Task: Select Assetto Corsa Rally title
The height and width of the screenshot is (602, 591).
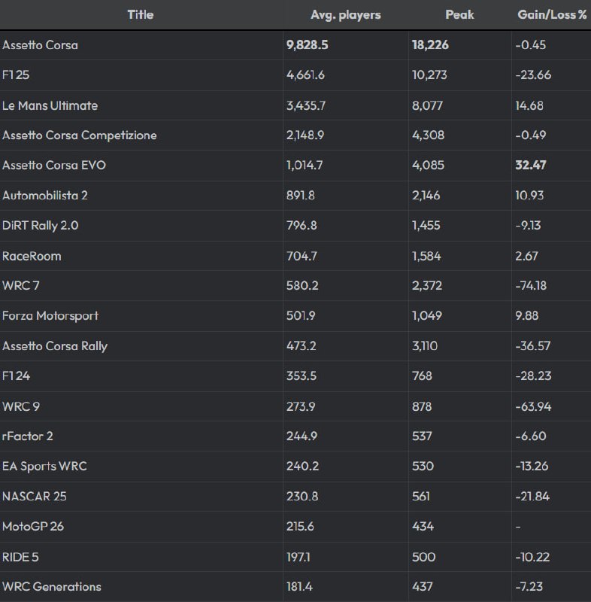Action: [x=55, y=346]
